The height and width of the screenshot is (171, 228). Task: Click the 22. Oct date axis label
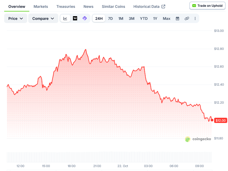pyautogui.click(x=123, y=166)
